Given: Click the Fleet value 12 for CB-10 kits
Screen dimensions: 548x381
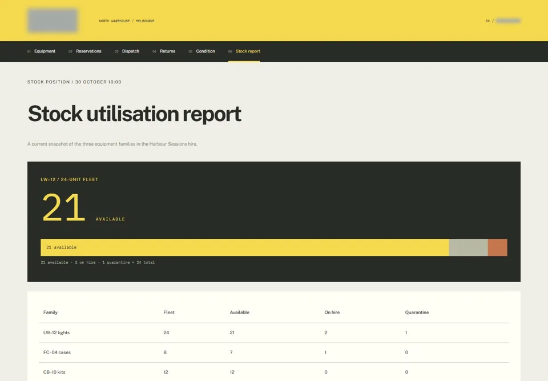Looking at the screenshot, I should click(166, 372).
